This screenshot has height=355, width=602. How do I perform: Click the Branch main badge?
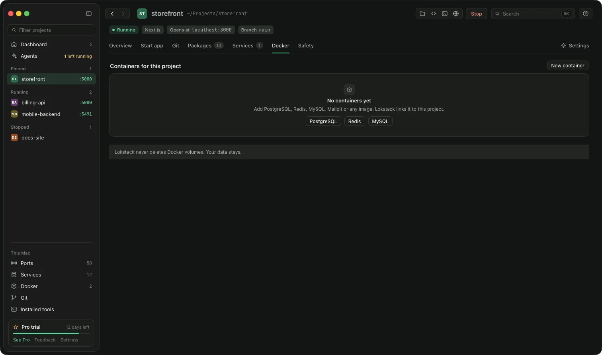click(256, 30)
